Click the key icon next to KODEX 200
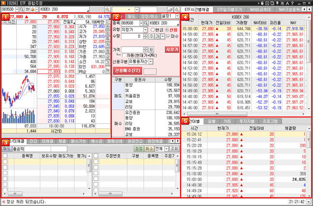Image resolution: width=313 pixels, height=206 pixels. 107,10
